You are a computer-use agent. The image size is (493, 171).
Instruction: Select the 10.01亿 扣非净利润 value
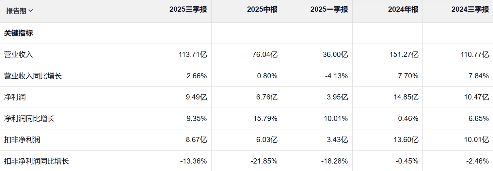(476, 140)
